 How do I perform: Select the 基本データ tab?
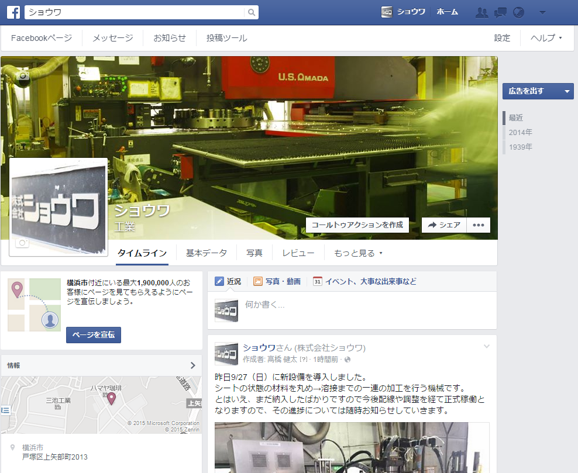(207, 253)
